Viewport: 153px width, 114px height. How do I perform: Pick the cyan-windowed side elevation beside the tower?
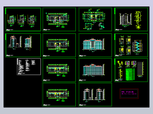28,43
